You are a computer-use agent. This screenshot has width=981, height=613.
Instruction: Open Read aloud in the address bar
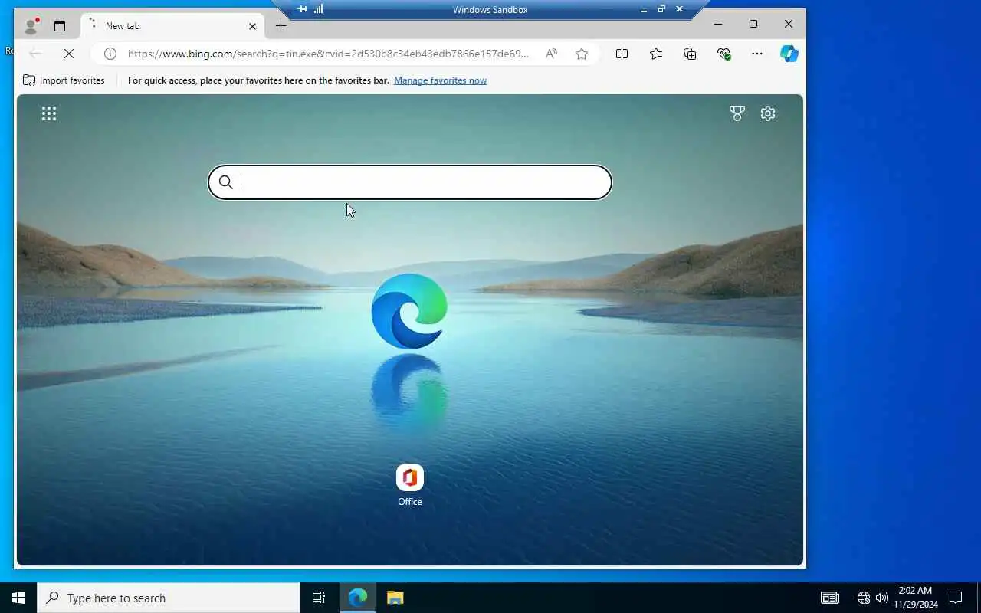(551, 54)
